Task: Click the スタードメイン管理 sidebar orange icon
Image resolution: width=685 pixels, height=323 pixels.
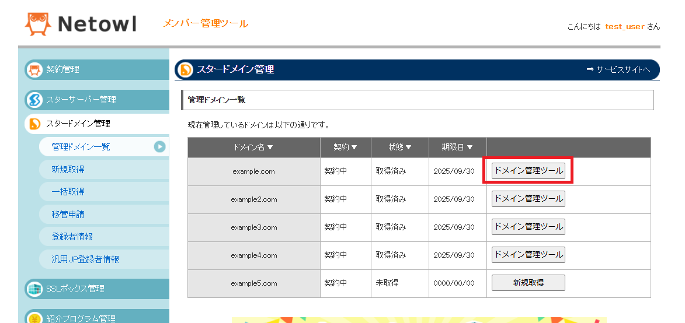Action: click(34, 124)
